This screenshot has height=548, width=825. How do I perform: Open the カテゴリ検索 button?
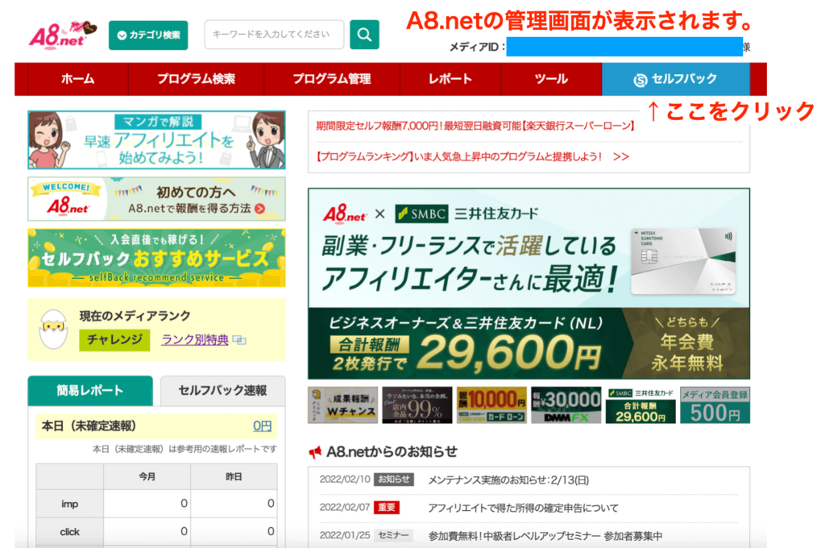(x=148, y=35)
